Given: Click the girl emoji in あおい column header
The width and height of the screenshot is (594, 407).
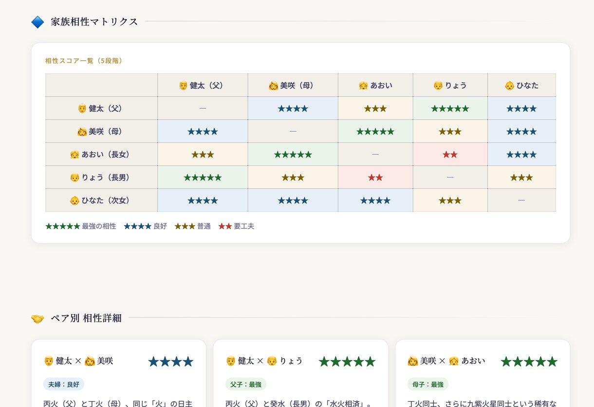Looking at the screenshot, I should coord(363,86).
